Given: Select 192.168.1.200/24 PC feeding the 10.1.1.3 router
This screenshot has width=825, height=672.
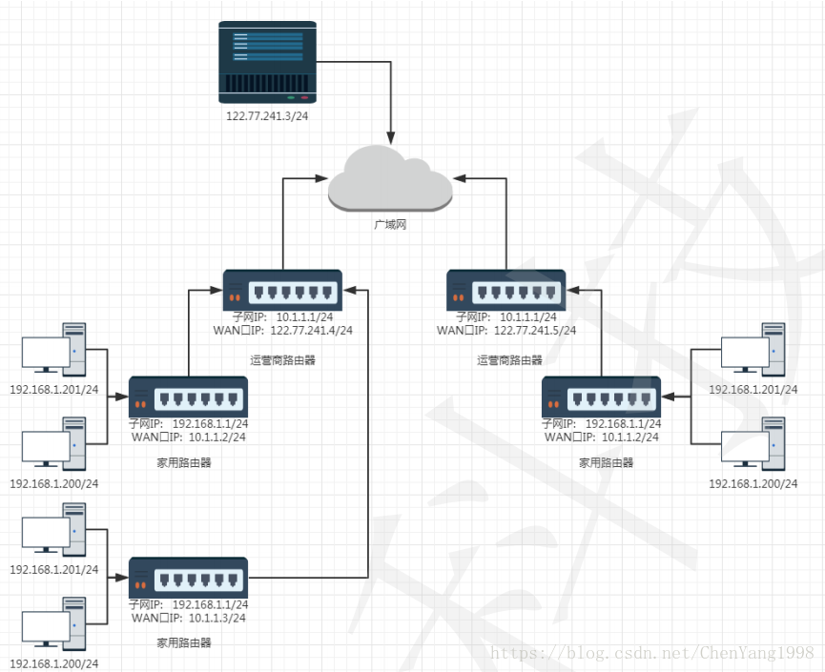Looking at the screenshot, I should point(53,623).
